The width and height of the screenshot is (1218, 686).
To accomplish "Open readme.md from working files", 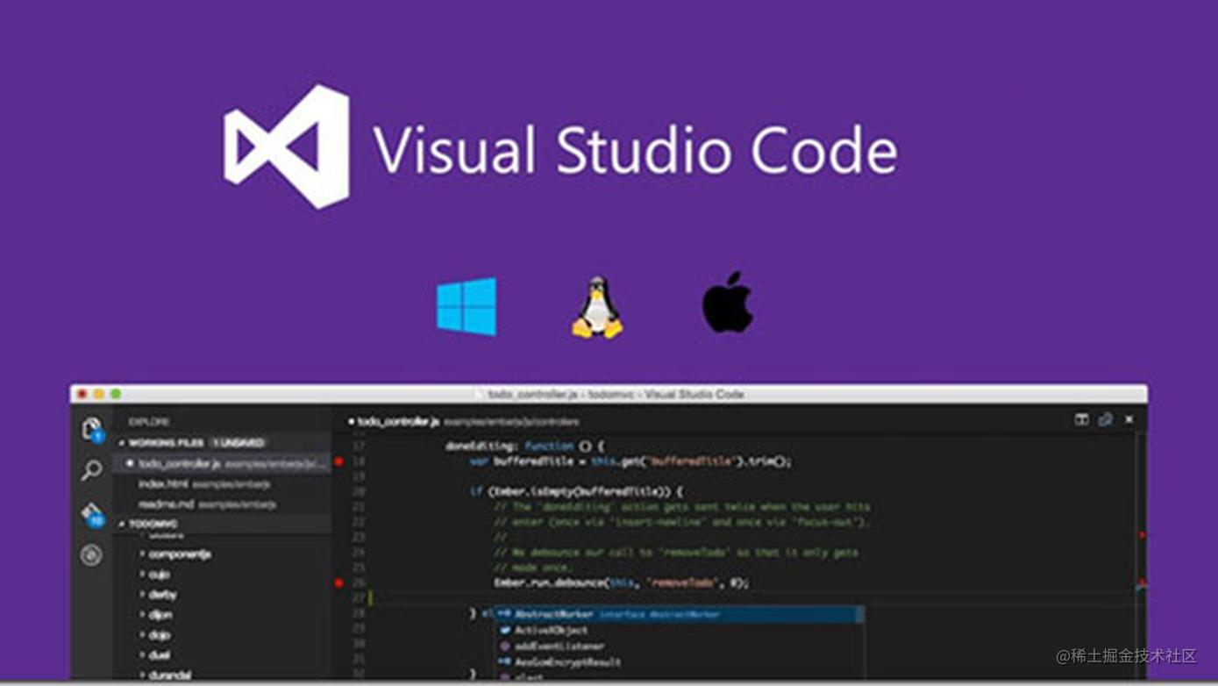I will [223, 504].
